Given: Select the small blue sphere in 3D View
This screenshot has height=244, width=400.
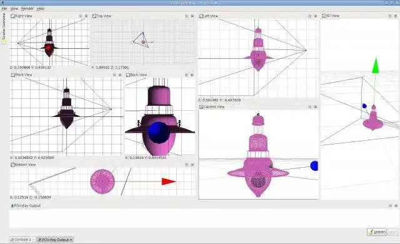Looking at the screenshot, I should pos(364,106).
